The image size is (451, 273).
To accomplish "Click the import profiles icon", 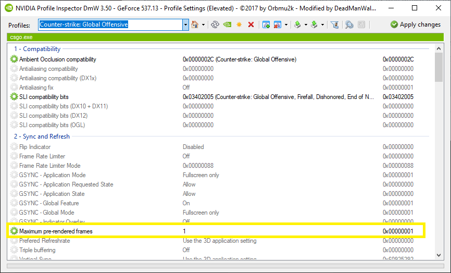I will (314, 24).
